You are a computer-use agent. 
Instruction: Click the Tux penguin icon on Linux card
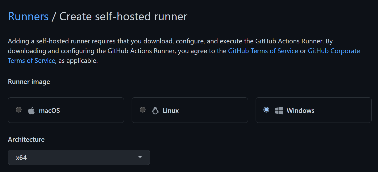click(x=155, y=110)
